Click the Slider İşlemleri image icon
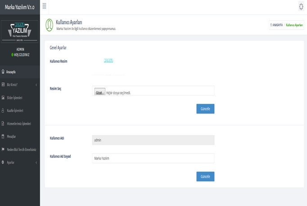This screenshot has width=307, height=206. (x=3, y=97)
